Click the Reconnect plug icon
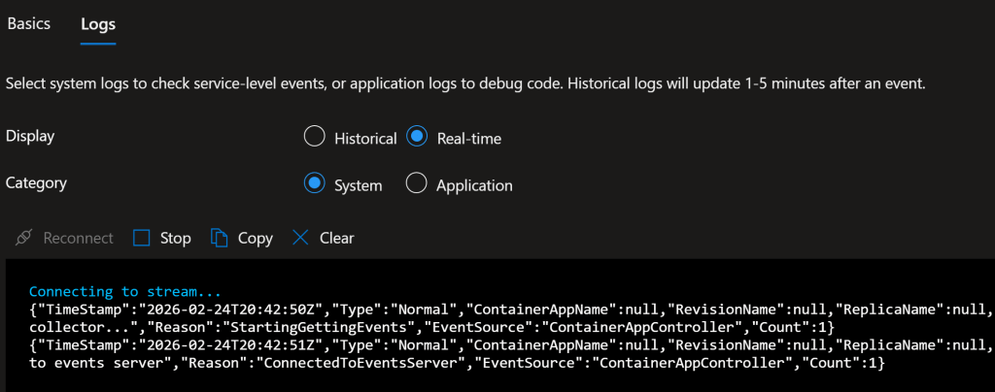This screenshot has width=995, height=392. [x=25, y=238]
